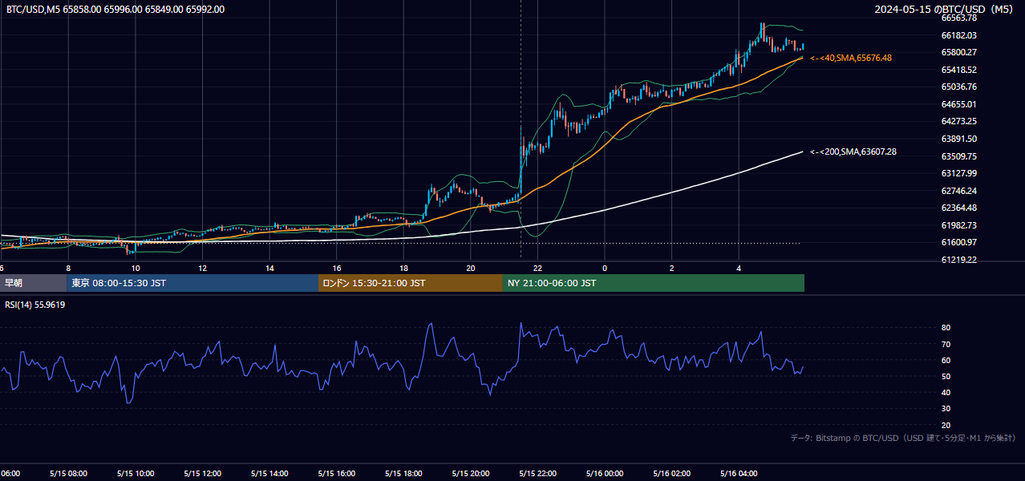The width and height of the screenshot is (1025, 481).
Task: Click the 5/15 16:00 time axis label
Action: click(337, 474)
